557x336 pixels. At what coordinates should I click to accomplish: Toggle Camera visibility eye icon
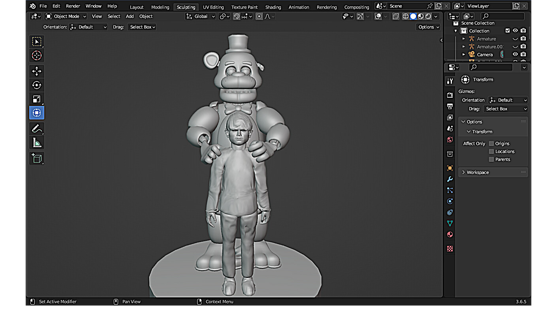(x=515, y=54)
